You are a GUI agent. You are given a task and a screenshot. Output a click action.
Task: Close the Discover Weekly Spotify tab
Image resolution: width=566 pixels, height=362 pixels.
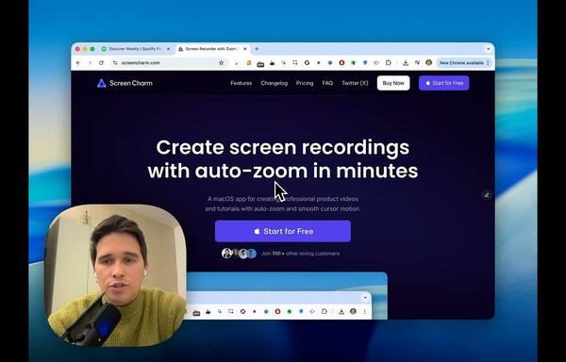pyautogui.click(x=168, y=49)
